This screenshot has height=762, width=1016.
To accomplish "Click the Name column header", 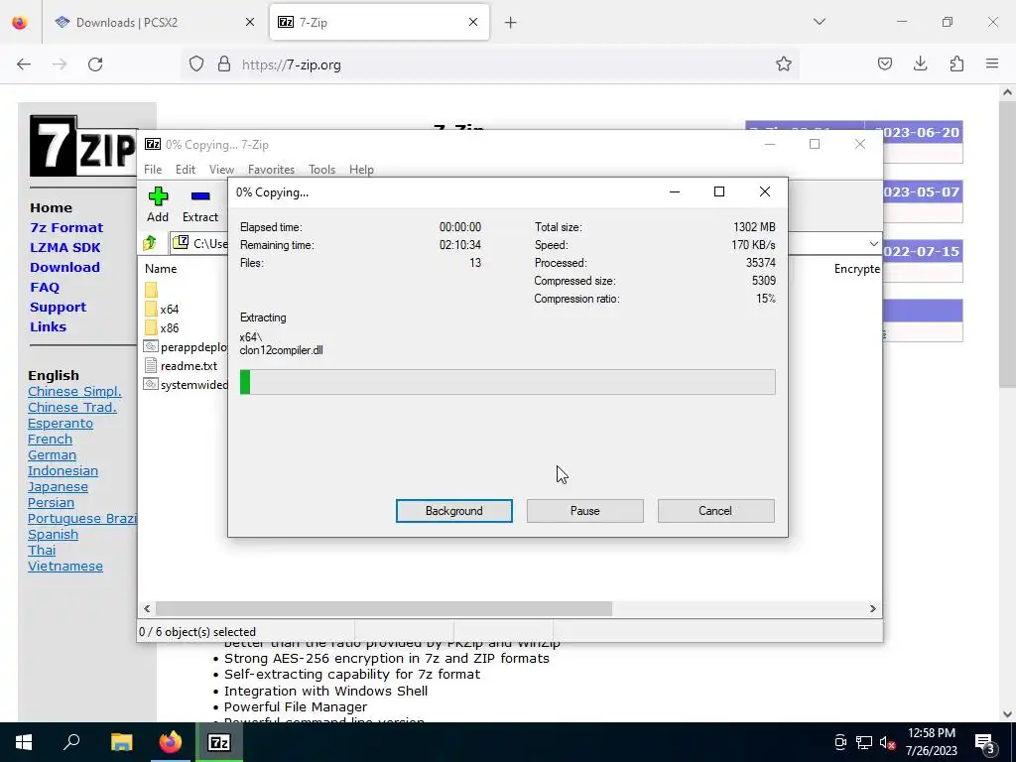I will click(161, 268).
